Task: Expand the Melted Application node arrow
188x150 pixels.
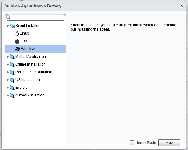Action: click(8, 57)
